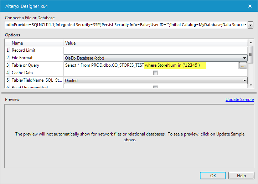Viewport: 258px width, 184px height.
Task: Open the connection string dropdown arrow
Action: pyautogui.click(x=251, y=25)
